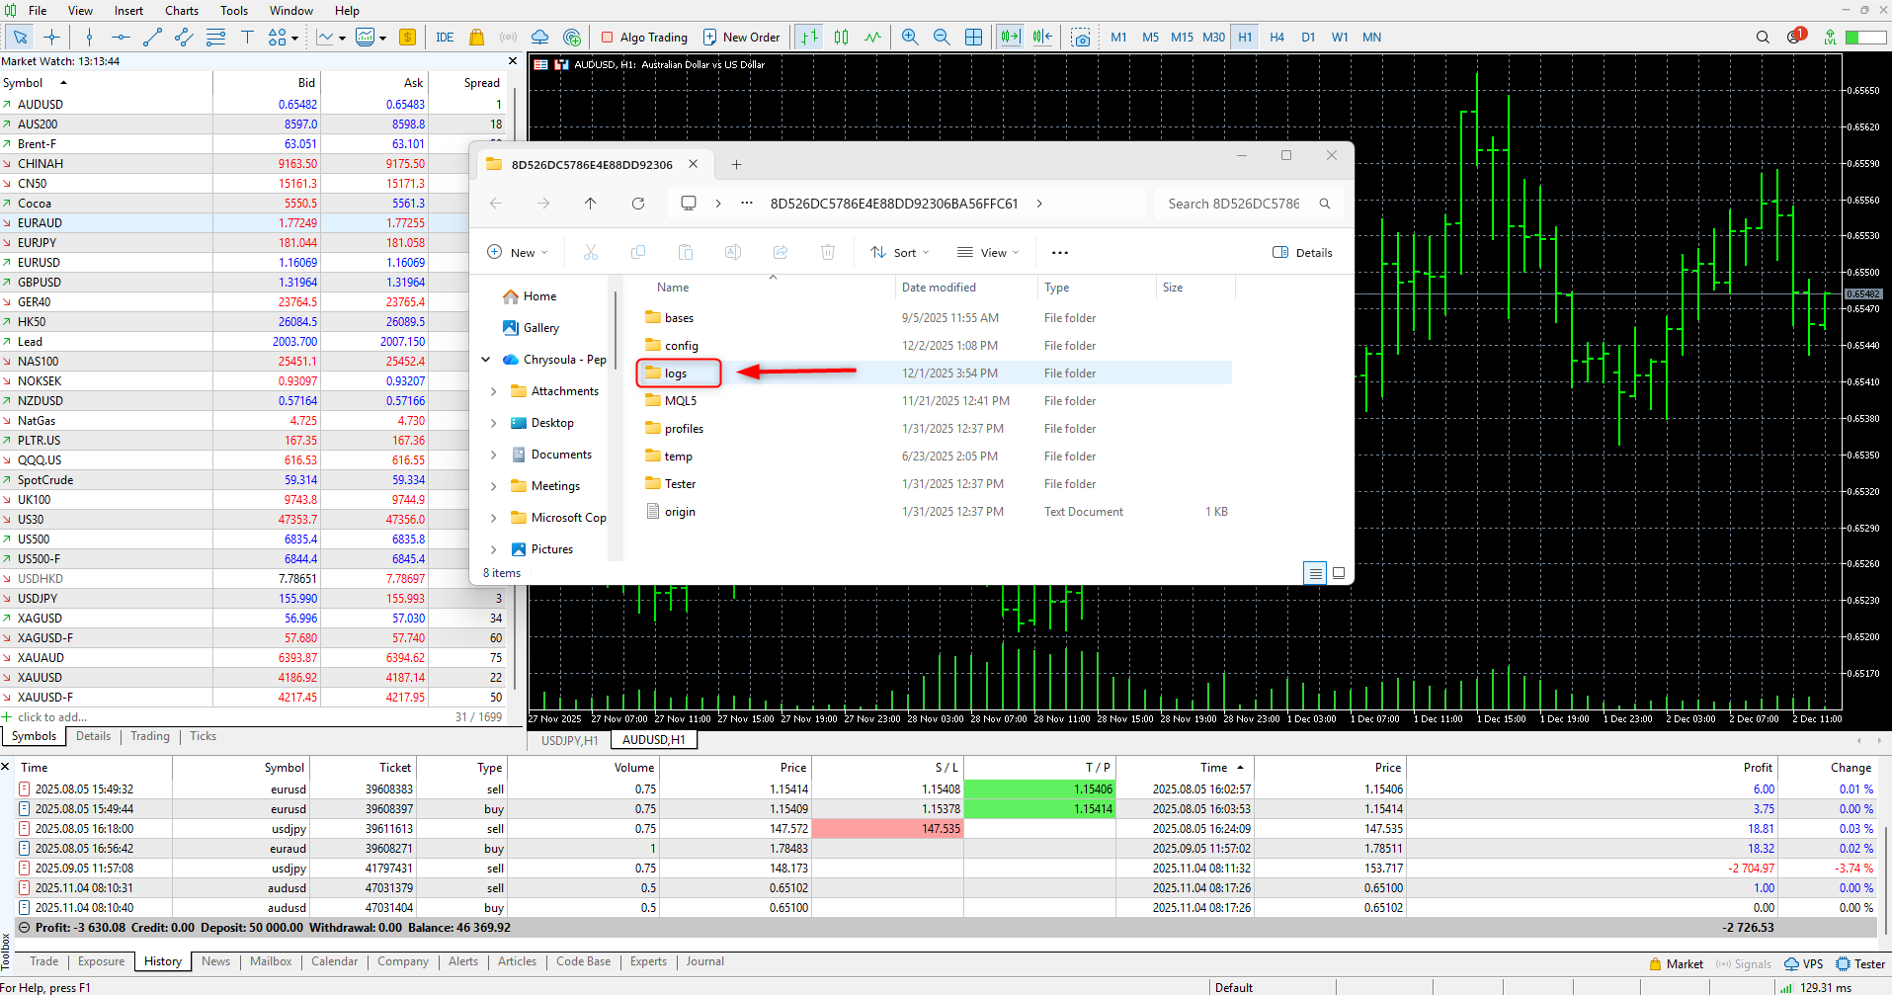Select the H4 timeframe button
1892x995 pixels.
coord(1276,38)
